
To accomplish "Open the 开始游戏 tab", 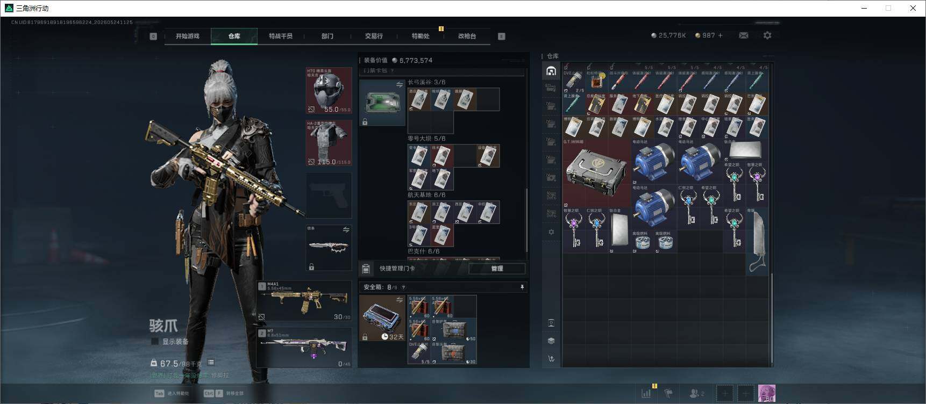I will [x=187, y=36].
